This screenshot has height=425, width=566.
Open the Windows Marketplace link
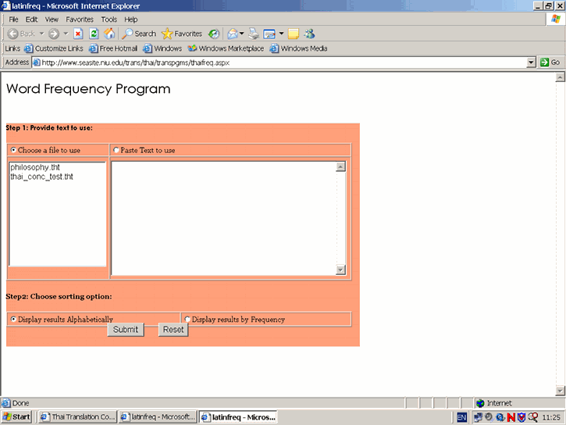[x=226, y=48]
